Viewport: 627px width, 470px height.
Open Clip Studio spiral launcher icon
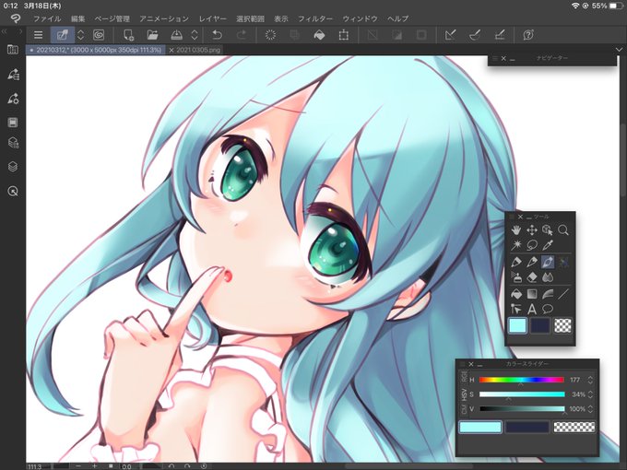click(x=99, y=35)
